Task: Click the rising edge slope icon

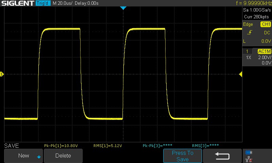Action: click(x=250, y=32)
